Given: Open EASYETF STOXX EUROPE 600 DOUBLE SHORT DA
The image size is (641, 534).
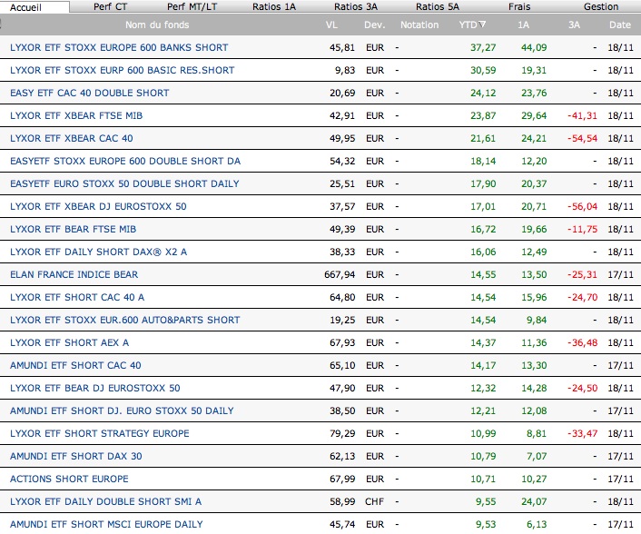Looking at the screenshot, I should click(125, 161).
